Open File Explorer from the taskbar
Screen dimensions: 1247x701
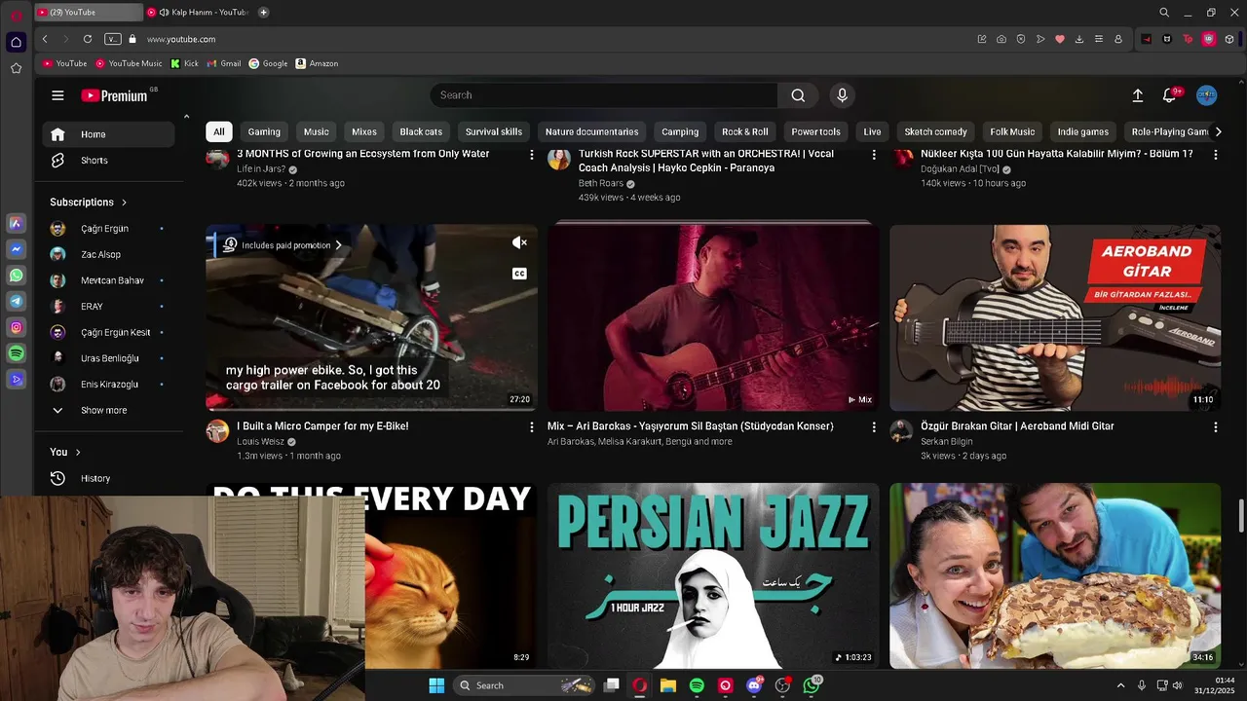668,685
